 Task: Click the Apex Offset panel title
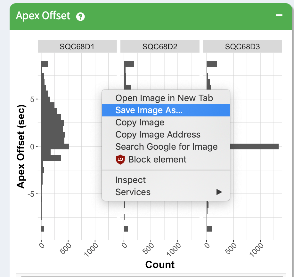tap(43, 16)
